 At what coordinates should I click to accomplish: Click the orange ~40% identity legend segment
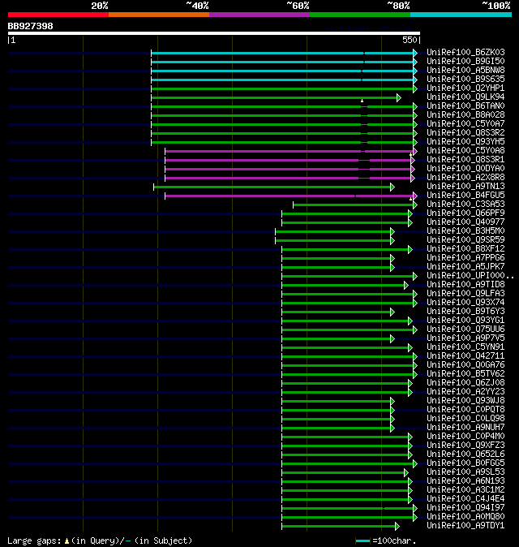pyautogui.click(x=159, y=15)
